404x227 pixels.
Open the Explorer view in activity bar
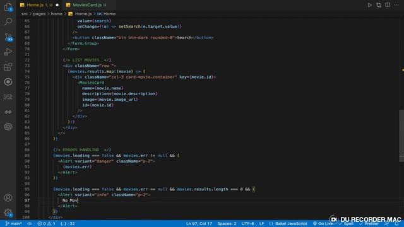coord(8,7)
